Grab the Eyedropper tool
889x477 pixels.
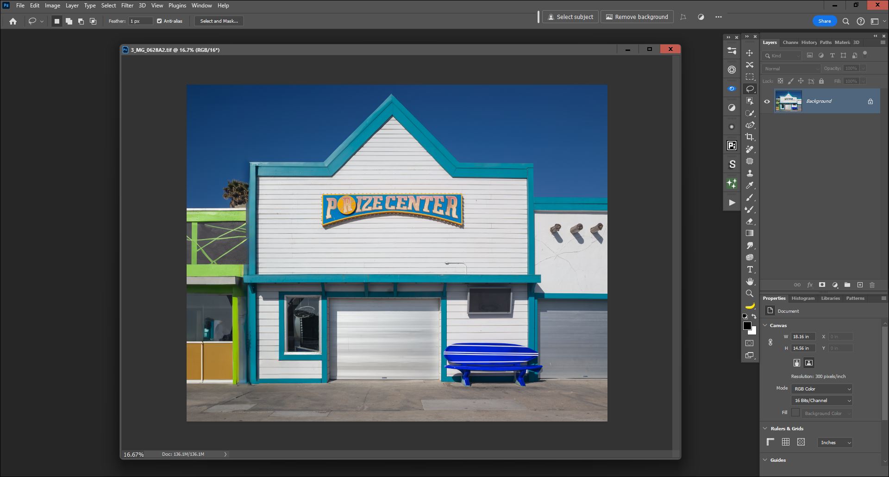(750, 186)
